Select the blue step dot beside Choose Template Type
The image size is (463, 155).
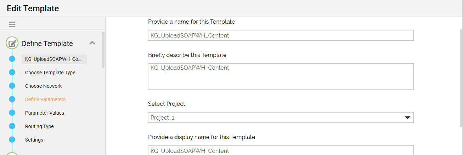pos(12,73)
